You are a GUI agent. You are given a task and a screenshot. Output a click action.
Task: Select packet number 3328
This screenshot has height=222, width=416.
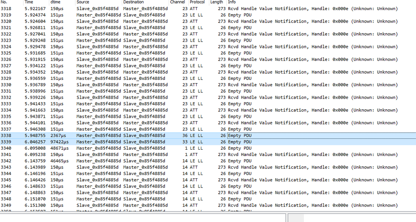[6, 72]
